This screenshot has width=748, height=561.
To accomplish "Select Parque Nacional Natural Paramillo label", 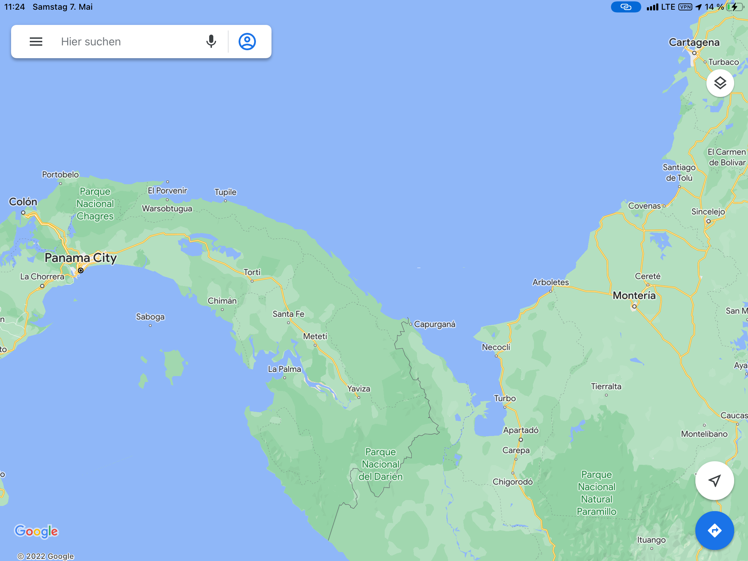I will (x=596, y=493).
